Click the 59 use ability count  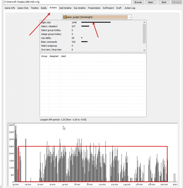click(73, 38)
